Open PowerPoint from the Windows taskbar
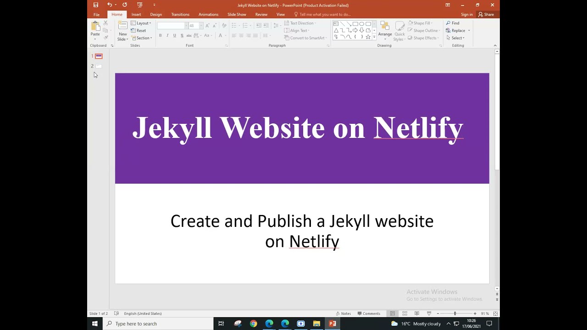 click(332, 324)
